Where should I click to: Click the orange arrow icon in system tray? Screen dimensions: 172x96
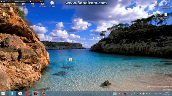coord(119,94)
